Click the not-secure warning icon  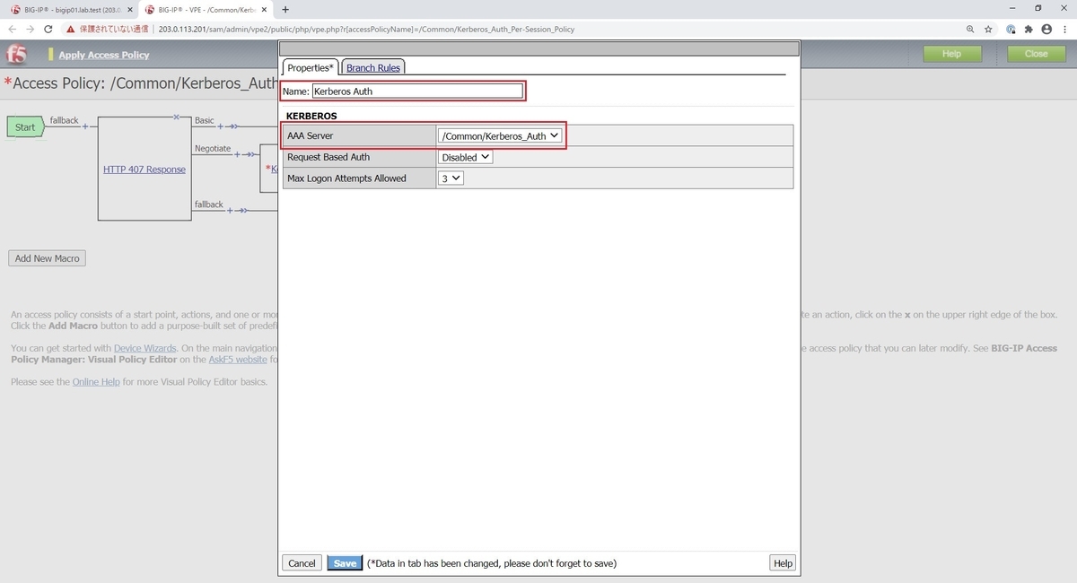(x=71, y=29)
